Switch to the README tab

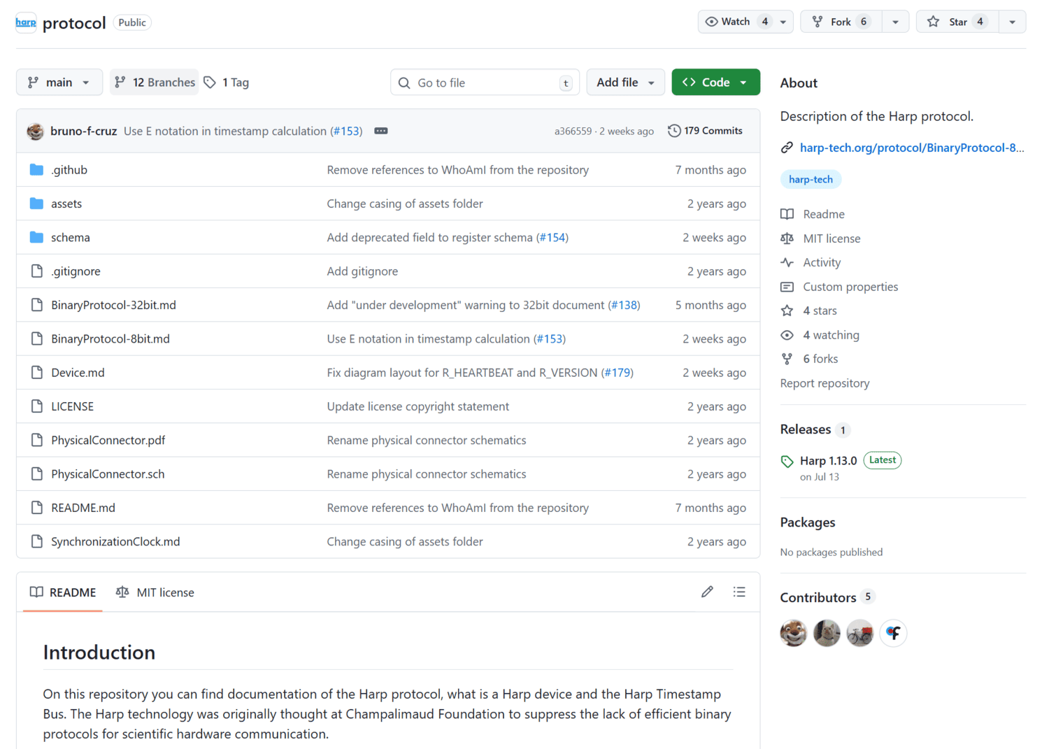coord(63,592)
